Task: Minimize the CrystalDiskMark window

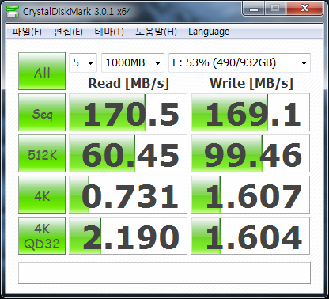Action: (254, 9)
